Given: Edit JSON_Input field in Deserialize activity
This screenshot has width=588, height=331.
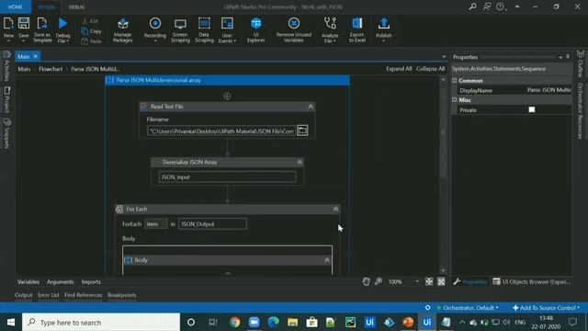Looking at the screenshot, I should click(227, 177).
